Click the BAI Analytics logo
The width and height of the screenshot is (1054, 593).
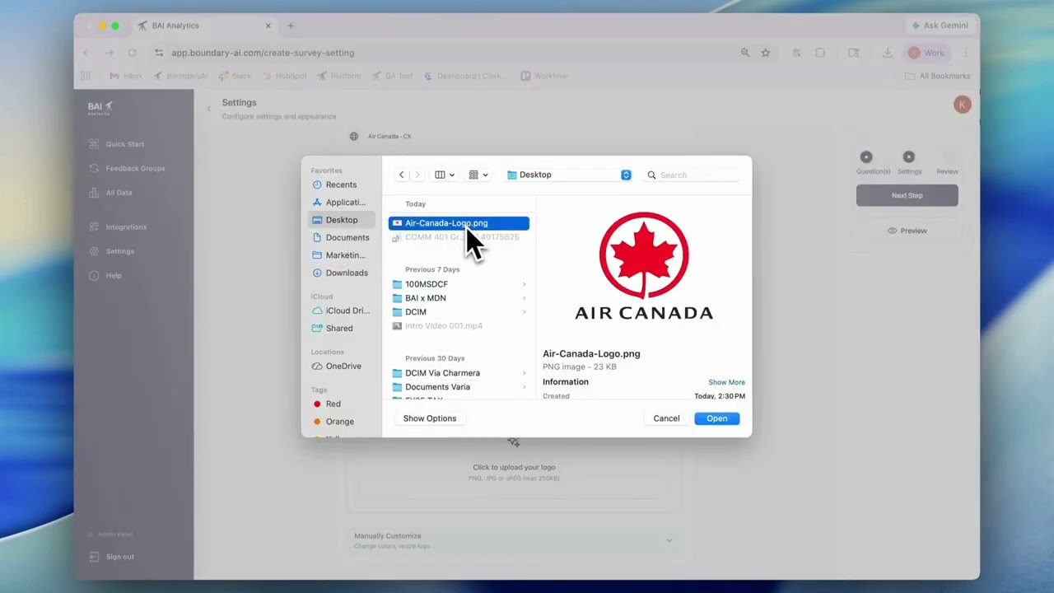point(100,108)
